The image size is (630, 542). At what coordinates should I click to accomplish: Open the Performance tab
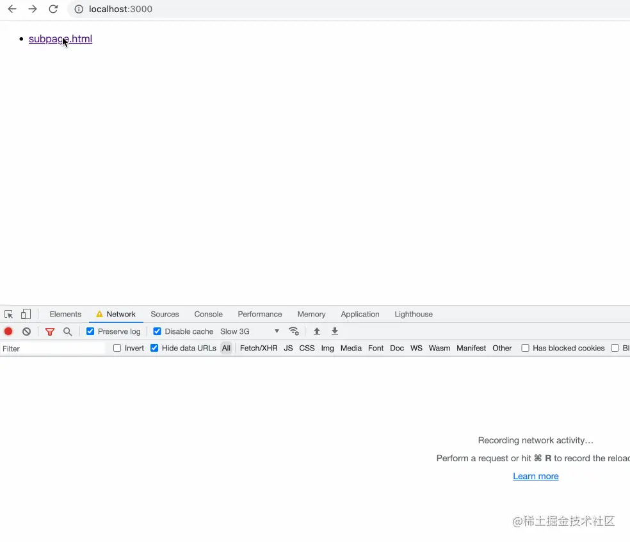259,314
